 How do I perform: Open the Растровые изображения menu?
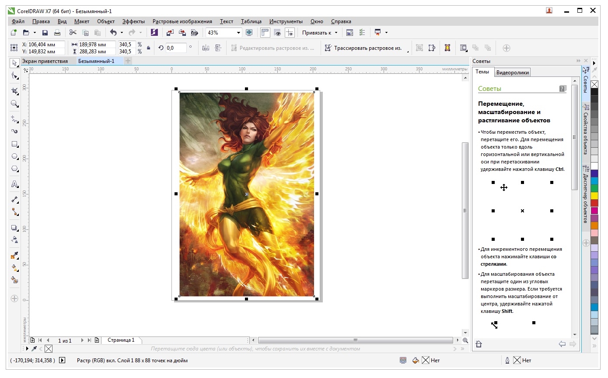[182, 21]
